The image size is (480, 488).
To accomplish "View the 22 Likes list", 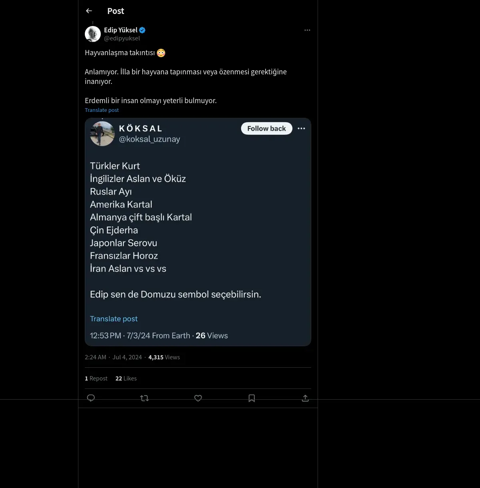I will [x=126, y=378].
